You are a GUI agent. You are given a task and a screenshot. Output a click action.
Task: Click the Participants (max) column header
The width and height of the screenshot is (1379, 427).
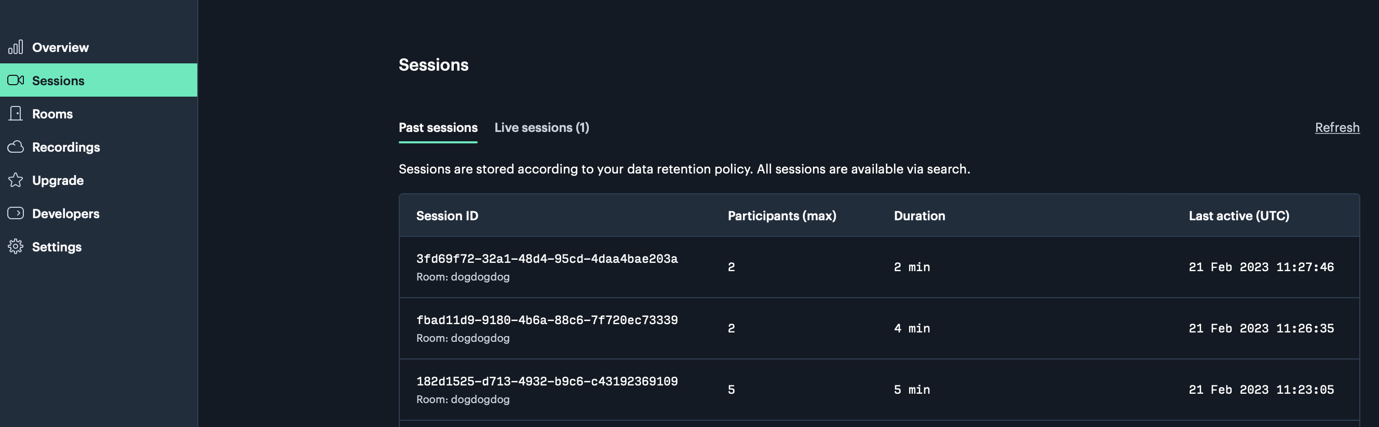781,216
